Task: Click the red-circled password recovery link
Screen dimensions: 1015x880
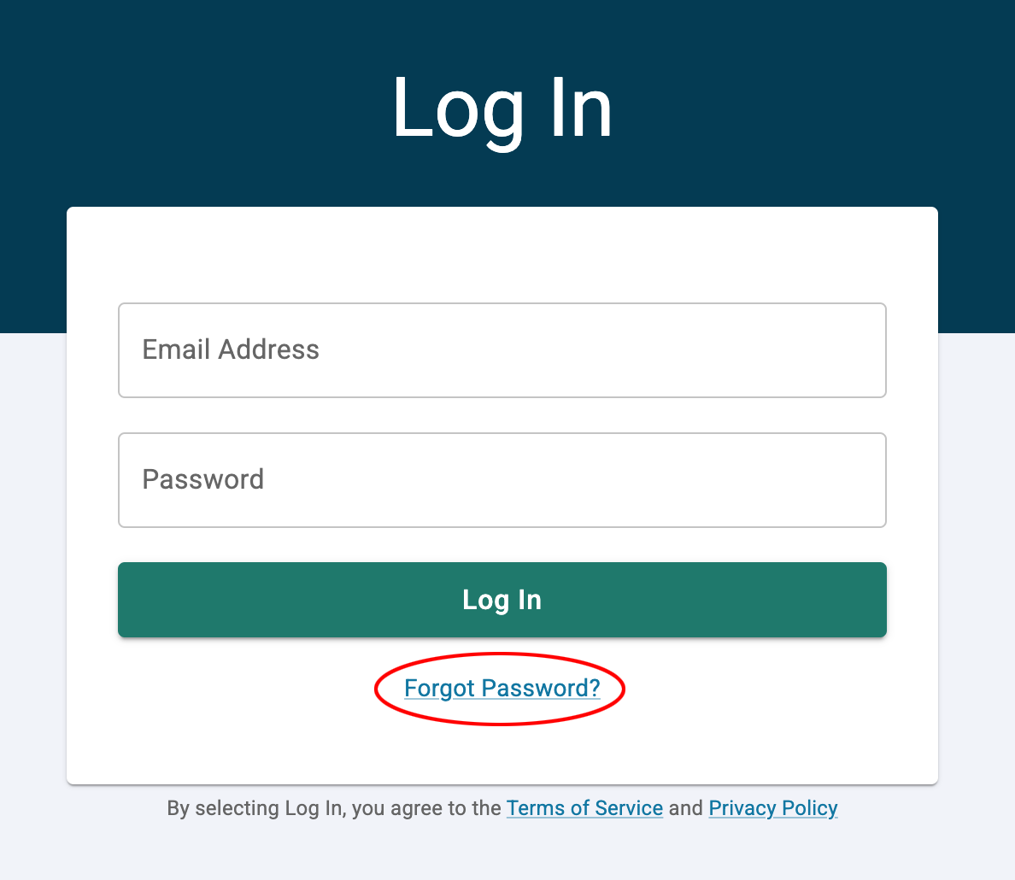Action: pos(502,688)
